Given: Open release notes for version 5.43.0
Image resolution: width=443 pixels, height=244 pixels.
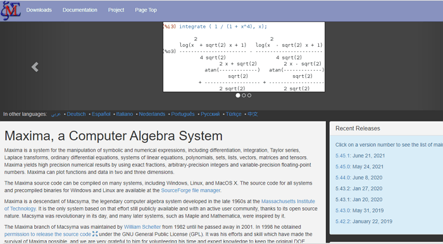Looking at the screenshot, I should pos(342,210).
